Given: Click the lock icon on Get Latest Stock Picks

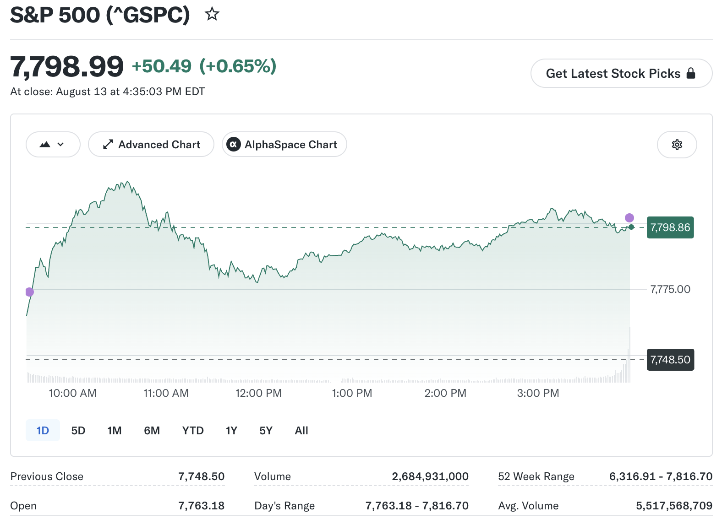Looking at the screenshot, I should [691, 73].
